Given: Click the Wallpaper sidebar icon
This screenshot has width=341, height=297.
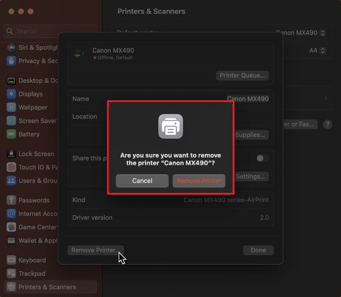Looking at the screenshot, I should point(12,107).
